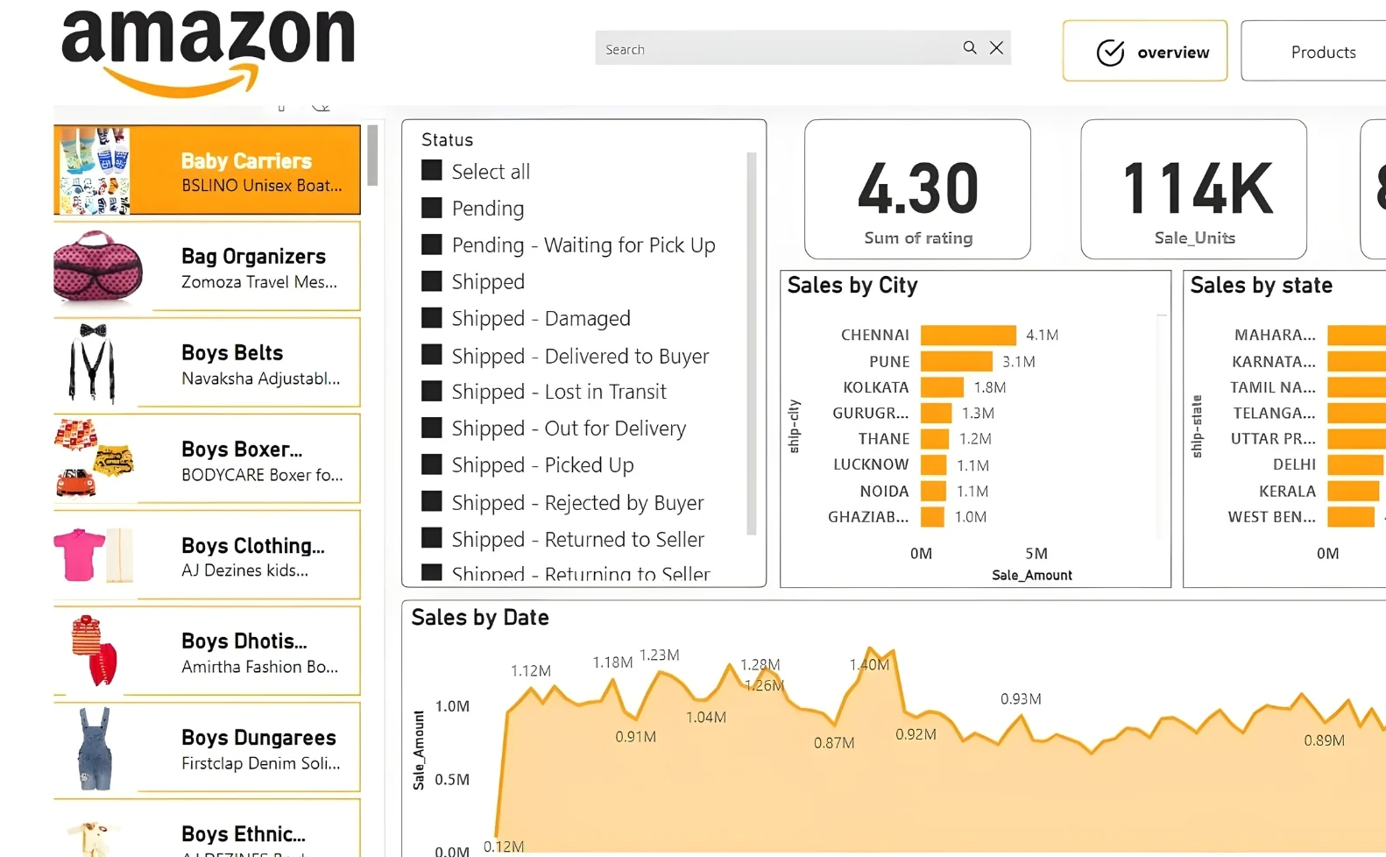Click the overview checkmark icon

(x=1110, y=53)
